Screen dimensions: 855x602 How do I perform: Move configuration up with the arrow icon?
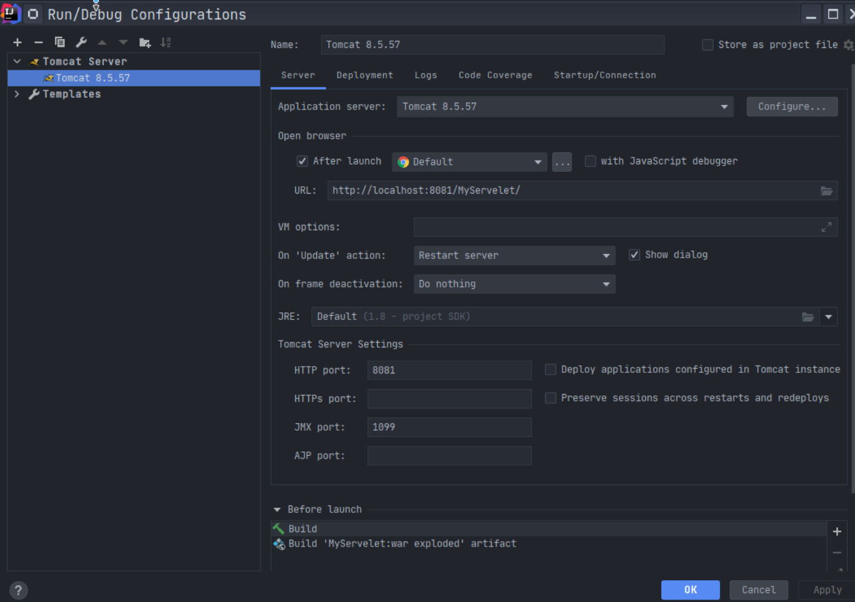pos(102,42)
